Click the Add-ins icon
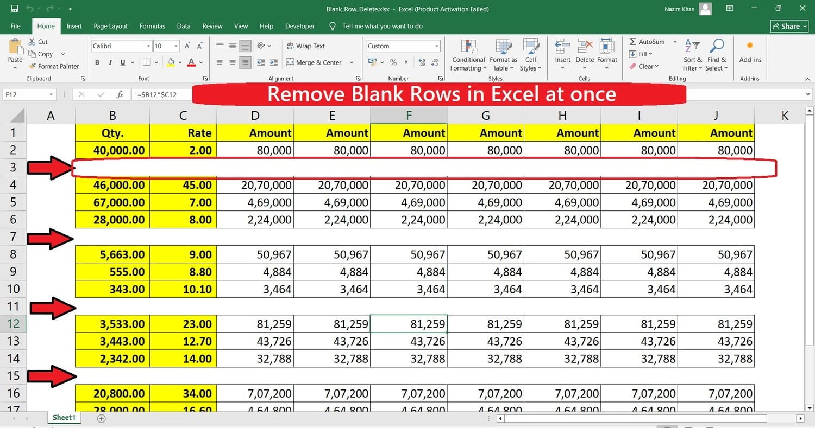 tap(750, 46)
